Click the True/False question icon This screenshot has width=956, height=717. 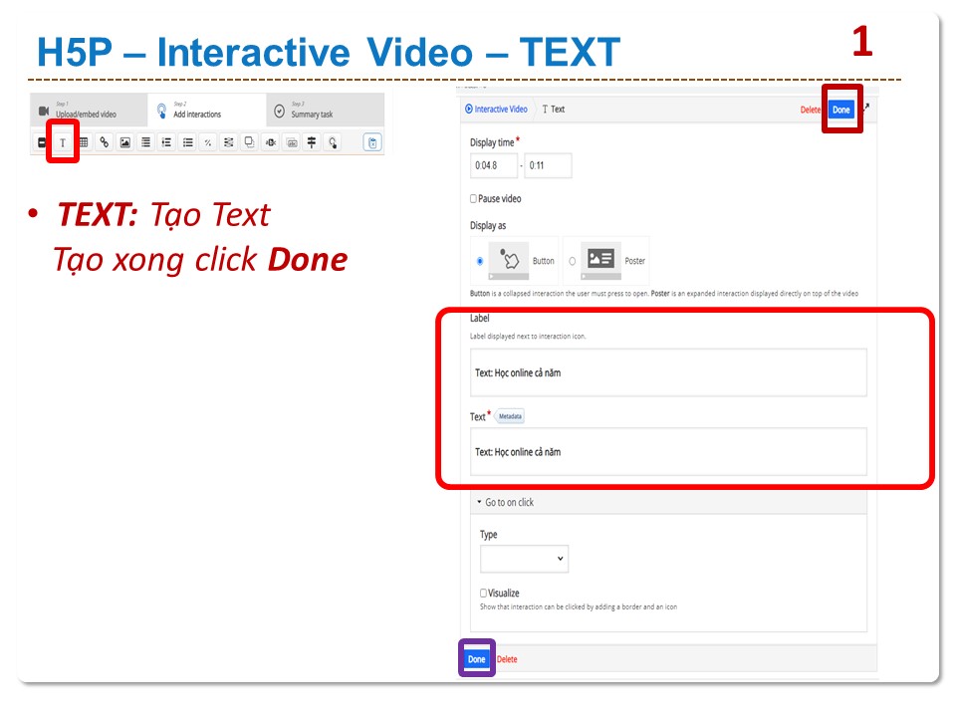click(208, 142)
